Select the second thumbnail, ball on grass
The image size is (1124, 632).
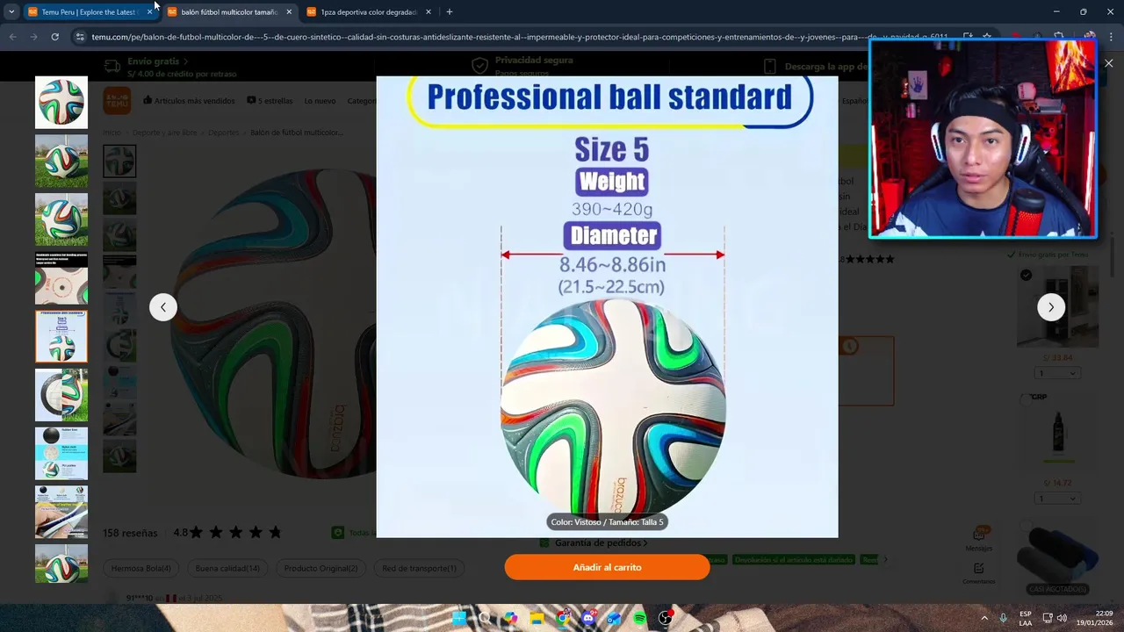pyautogui.click(x=61, y=161)
